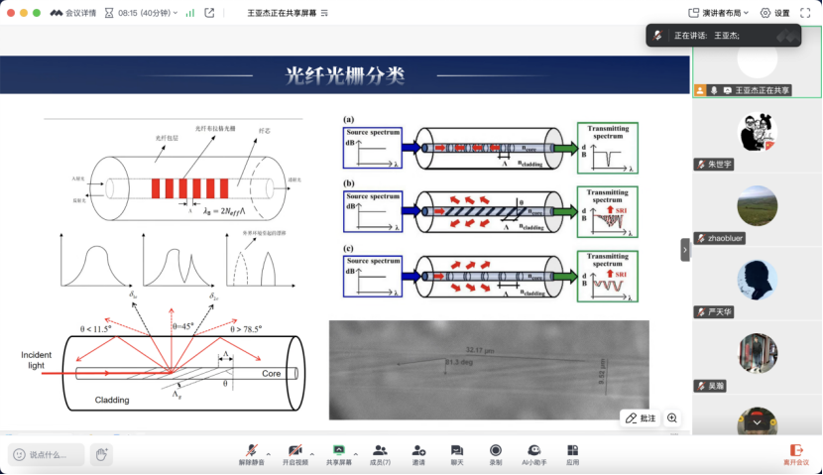Click the raise hand reaction icon
This screenshot has height=475, width=823.
click(x=100, y=454)
